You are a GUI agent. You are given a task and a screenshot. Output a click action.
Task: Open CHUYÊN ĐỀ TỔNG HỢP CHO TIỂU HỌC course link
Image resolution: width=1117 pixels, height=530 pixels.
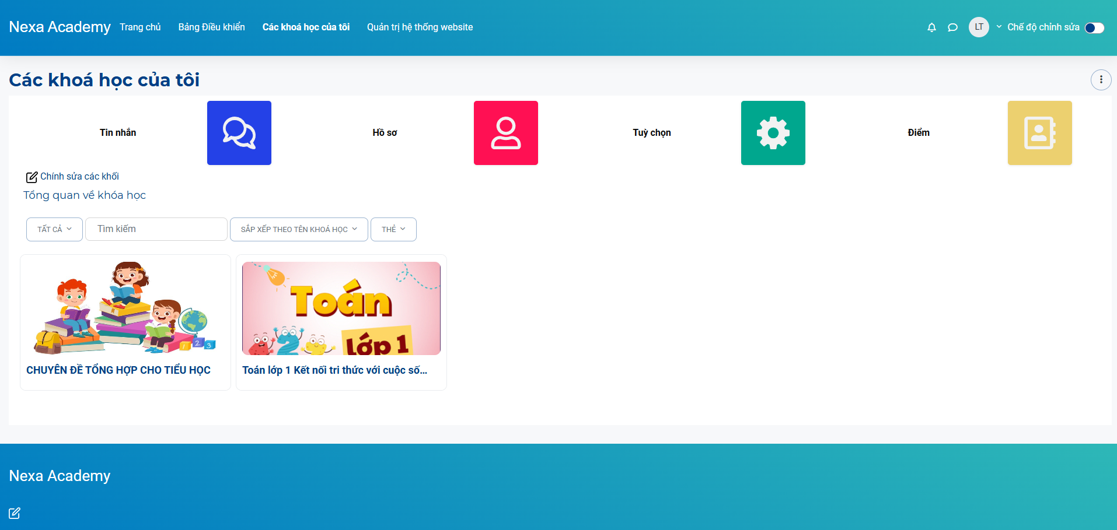click(x=118, y=370)
